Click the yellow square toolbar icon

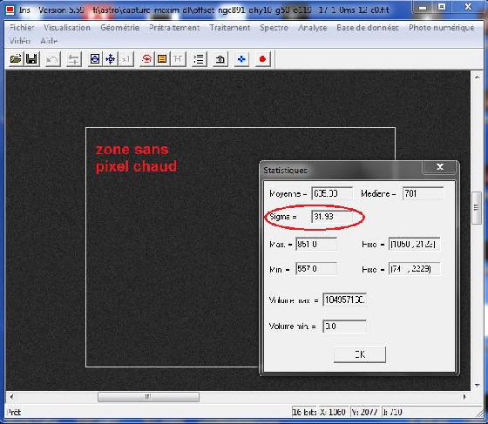[162, 58]
